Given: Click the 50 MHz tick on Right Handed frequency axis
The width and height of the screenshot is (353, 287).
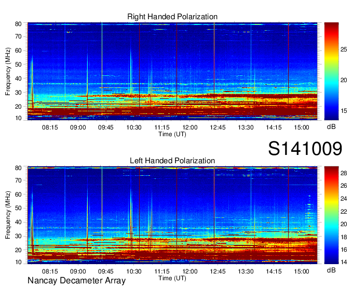Looking at the screenshot, I should click(x=18, y=64).
